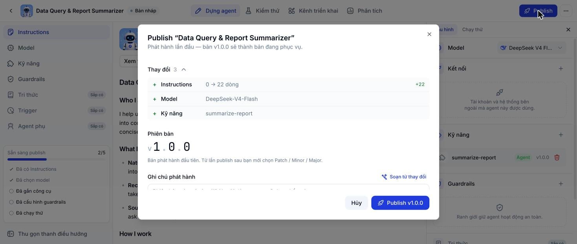Click the robot agent avatar in header

coord(27,11)
